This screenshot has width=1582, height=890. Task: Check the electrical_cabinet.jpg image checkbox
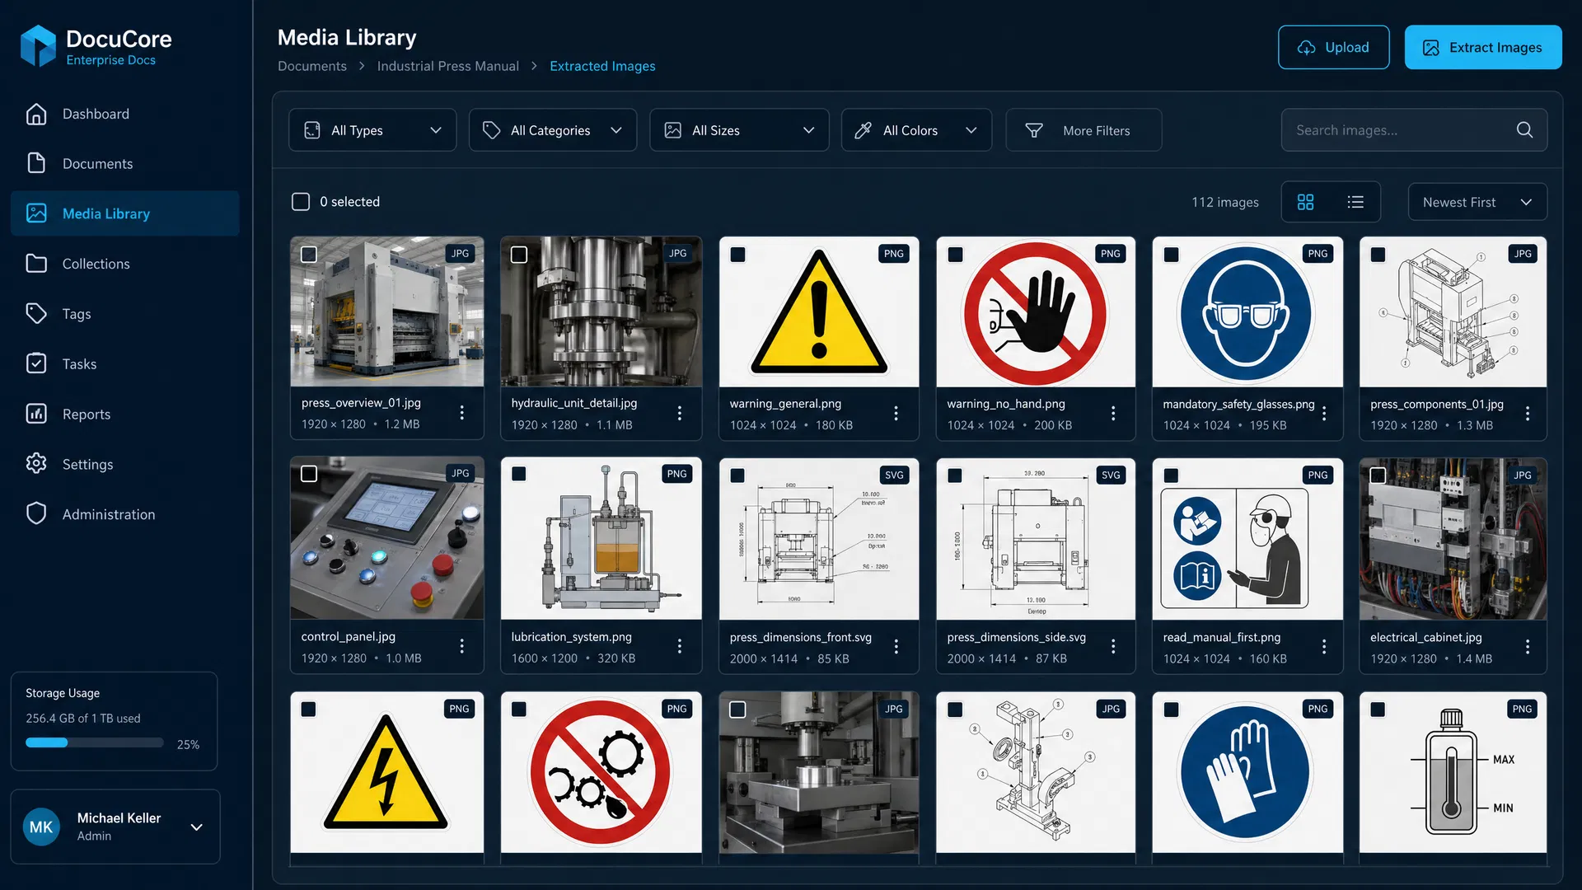point(1378,475)
